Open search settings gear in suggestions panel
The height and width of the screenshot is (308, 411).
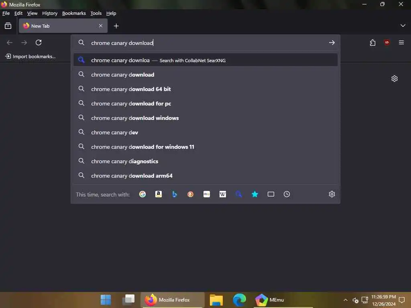pos(332,194)
